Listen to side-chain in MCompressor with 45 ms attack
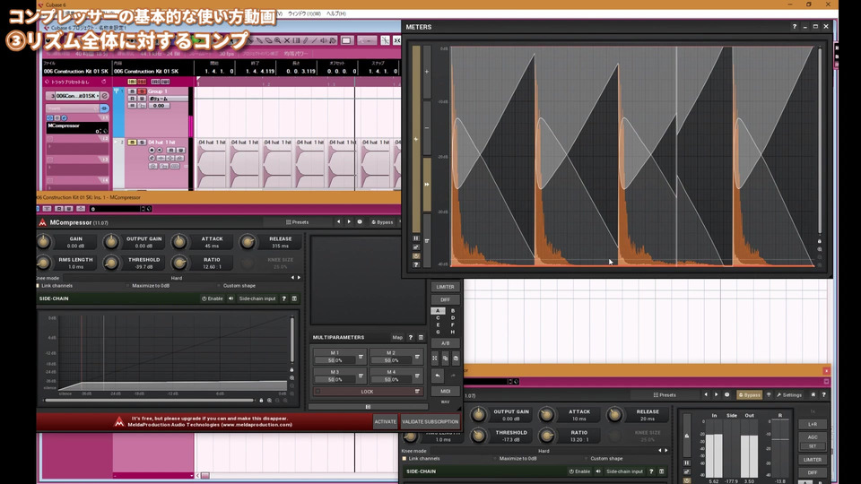This screenshot has height=484, width=861. coord(230,298)
